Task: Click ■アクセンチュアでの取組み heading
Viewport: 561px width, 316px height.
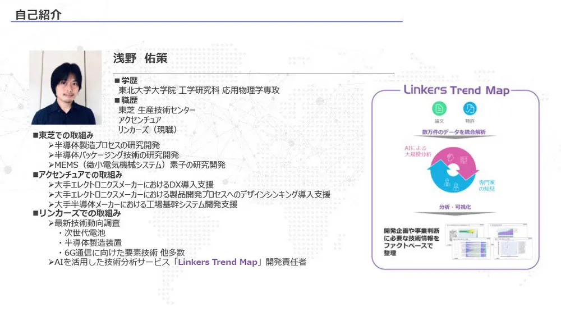Action: 77,175
